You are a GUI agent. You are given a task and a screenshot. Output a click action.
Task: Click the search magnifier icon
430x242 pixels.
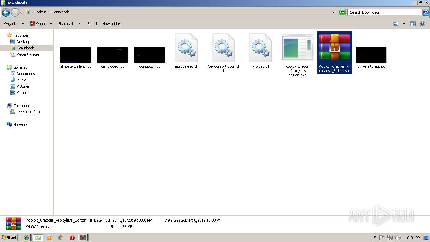[x=426, y=12]
